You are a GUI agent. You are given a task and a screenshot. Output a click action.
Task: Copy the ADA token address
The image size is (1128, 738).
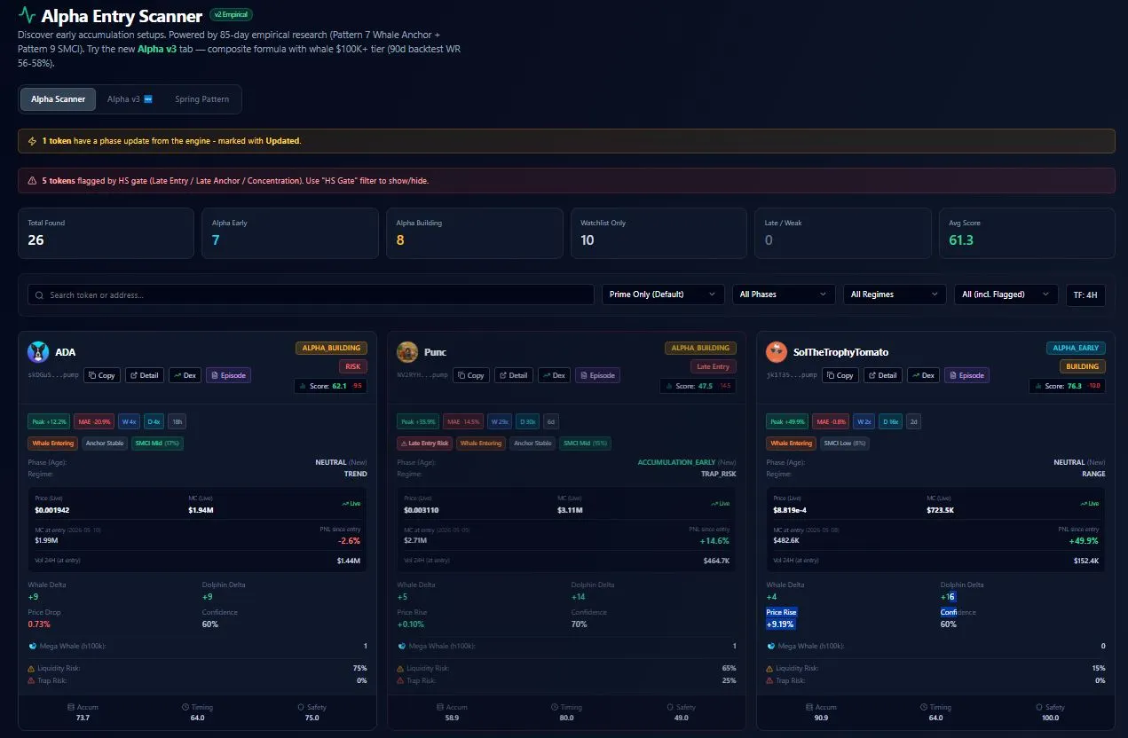pyautogui.click(x=102, y=375)
